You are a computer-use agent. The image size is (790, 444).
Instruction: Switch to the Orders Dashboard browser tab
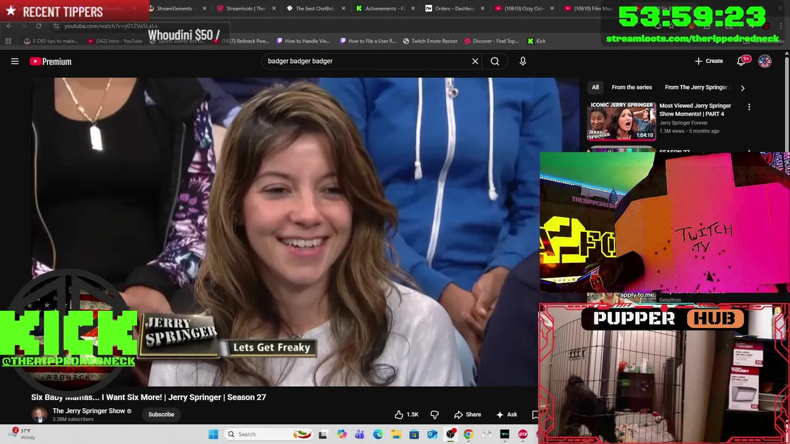449,9
